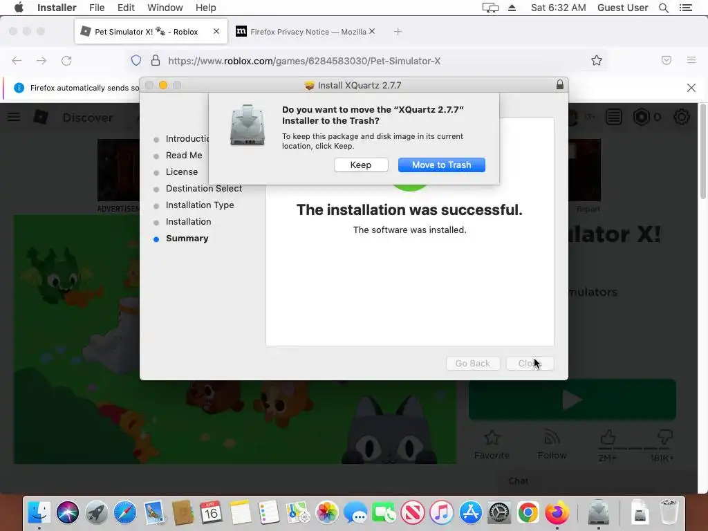
Task: Open Notes from the Dock
Action: (240, 512)
